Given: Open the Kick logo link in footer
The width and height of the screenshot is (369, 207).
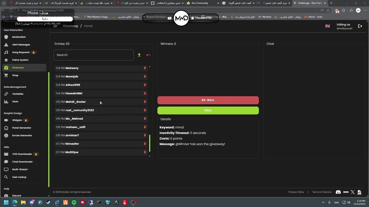Looking at the screenshot, I should point(346,192).
